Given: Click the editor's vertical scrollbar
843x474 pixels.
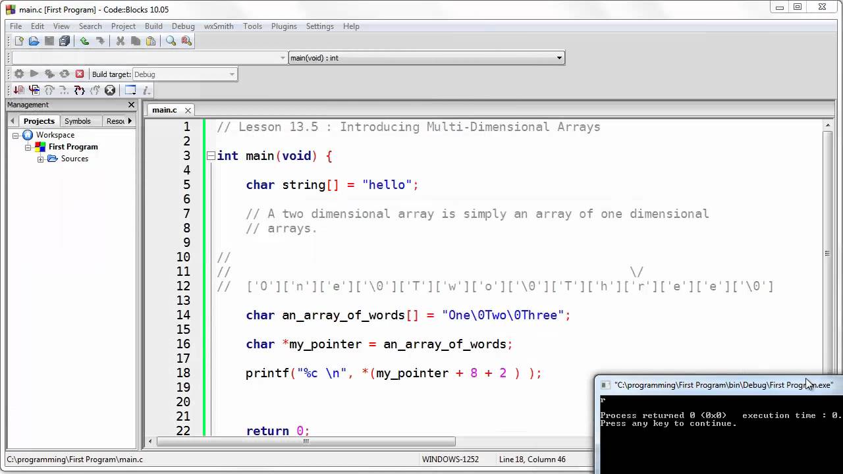Looking at the screenshot, I should pos(828,253).
